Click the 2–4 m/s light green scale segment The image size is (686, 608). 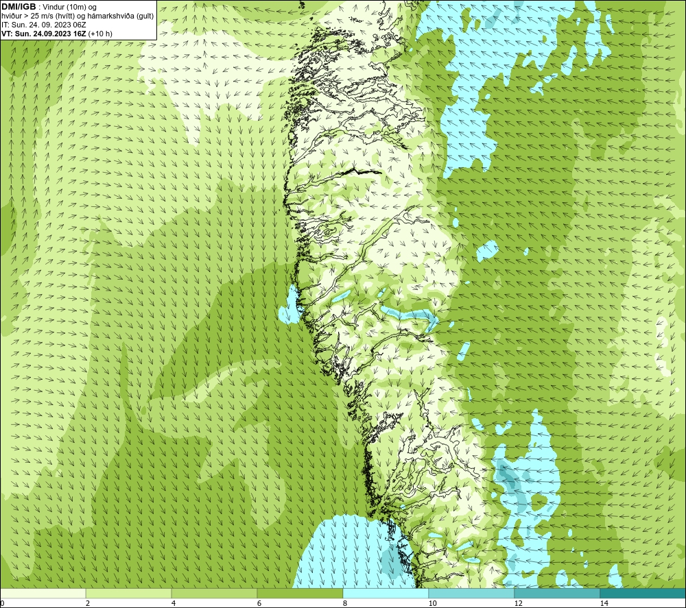[x=129, y=593]
